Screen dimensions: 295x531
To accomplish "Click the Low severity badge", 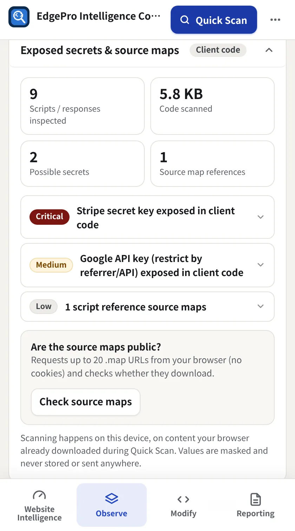I will (x=44, y=307).
